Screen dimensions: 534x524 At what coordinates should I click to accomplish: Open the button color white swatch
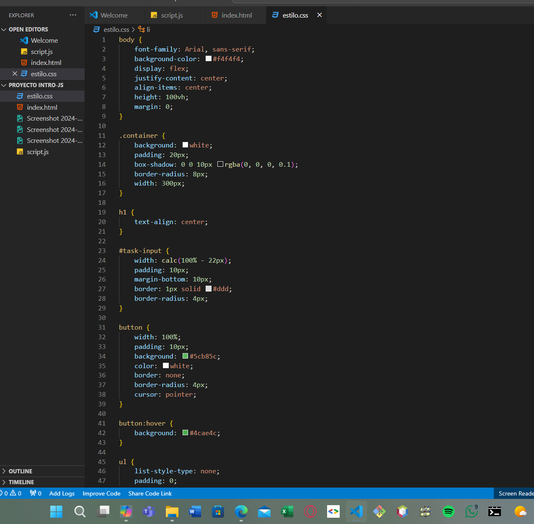(x=166, y=366)
